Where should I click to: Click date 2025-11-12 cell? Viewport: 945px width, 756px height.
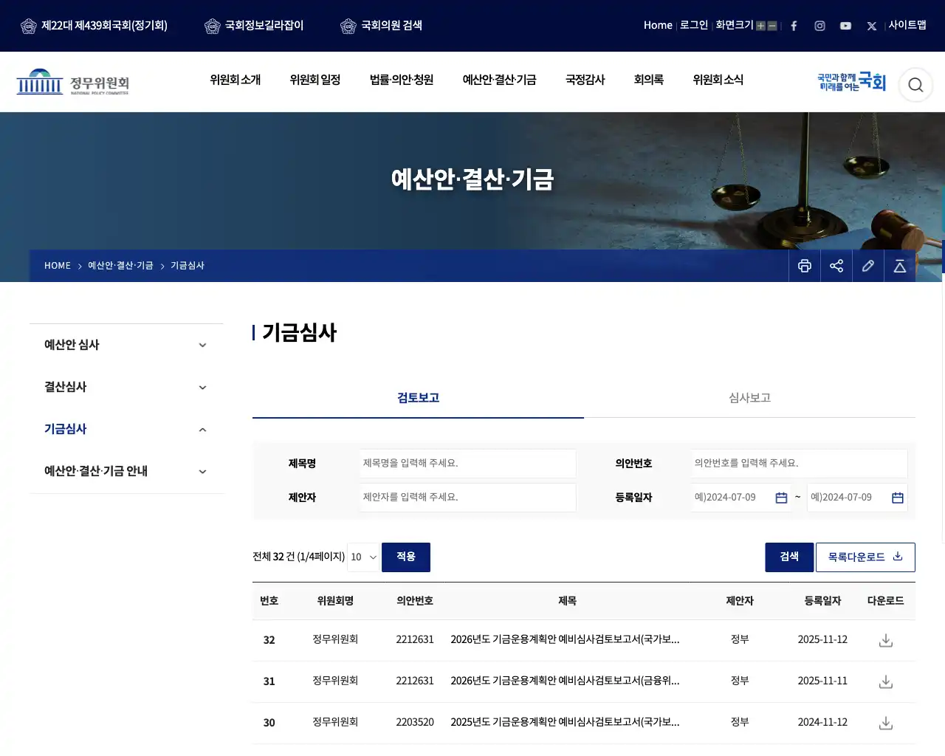pyautogui.click(x=822, y=639)
